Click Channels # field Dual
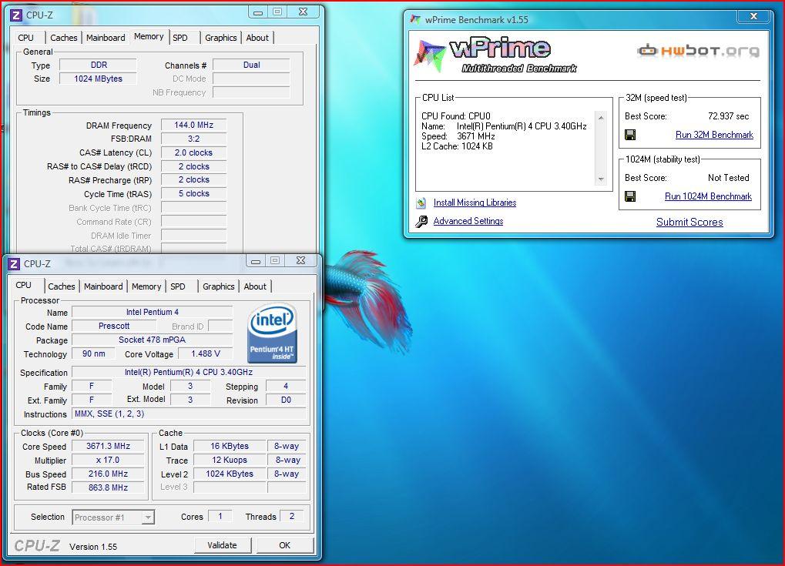Viewport: 785px width, 566px height. (251, 65)
